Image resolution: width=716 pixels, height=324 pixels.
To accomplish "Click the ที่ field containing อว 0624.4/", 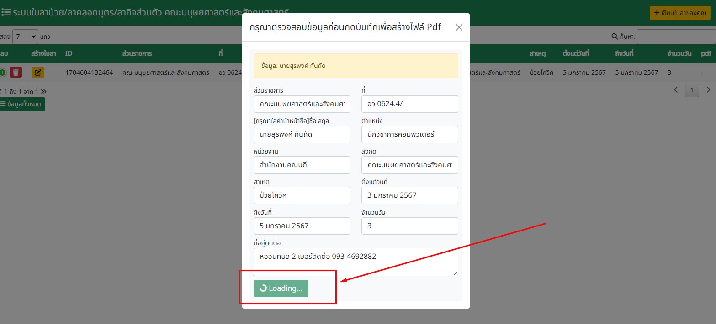I will coord(409,104).
